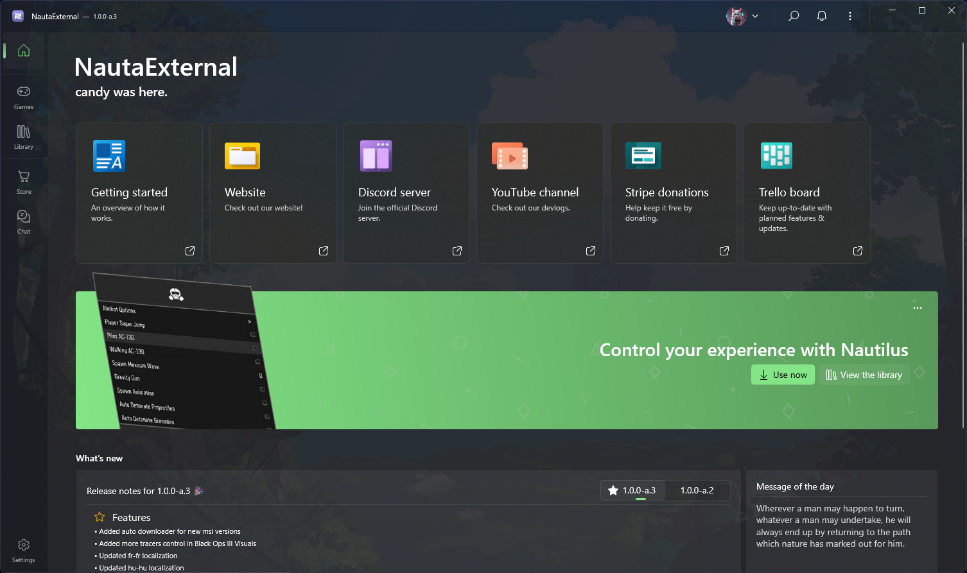Open external link on YouTube channel card
This screenshot has width=967, height=573.
coord(591,251)
